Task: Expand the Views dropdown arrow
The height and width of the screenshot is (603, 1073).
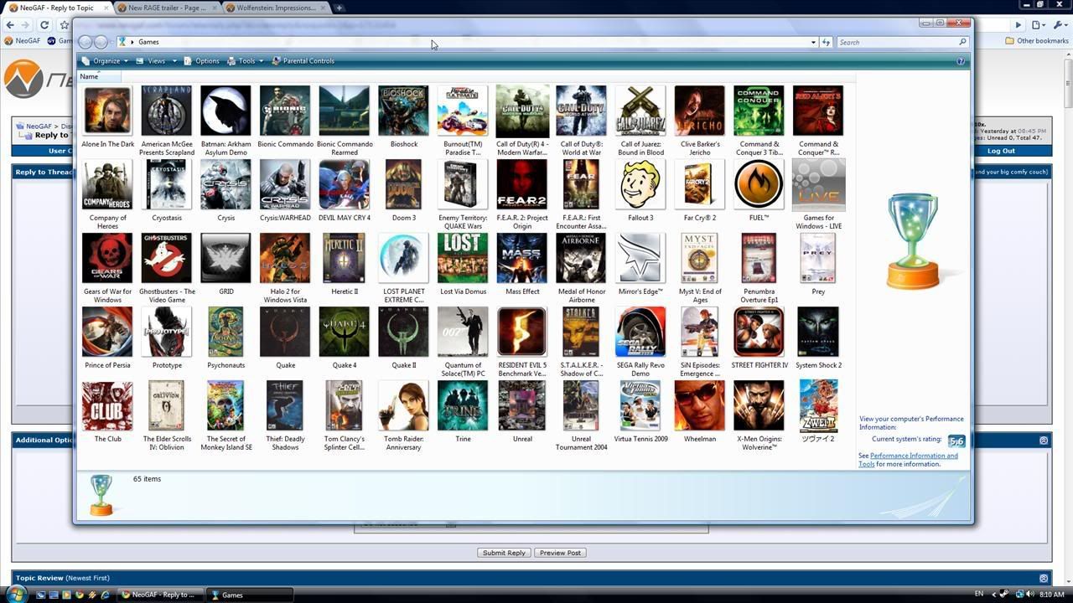Action: coord(174,60)
